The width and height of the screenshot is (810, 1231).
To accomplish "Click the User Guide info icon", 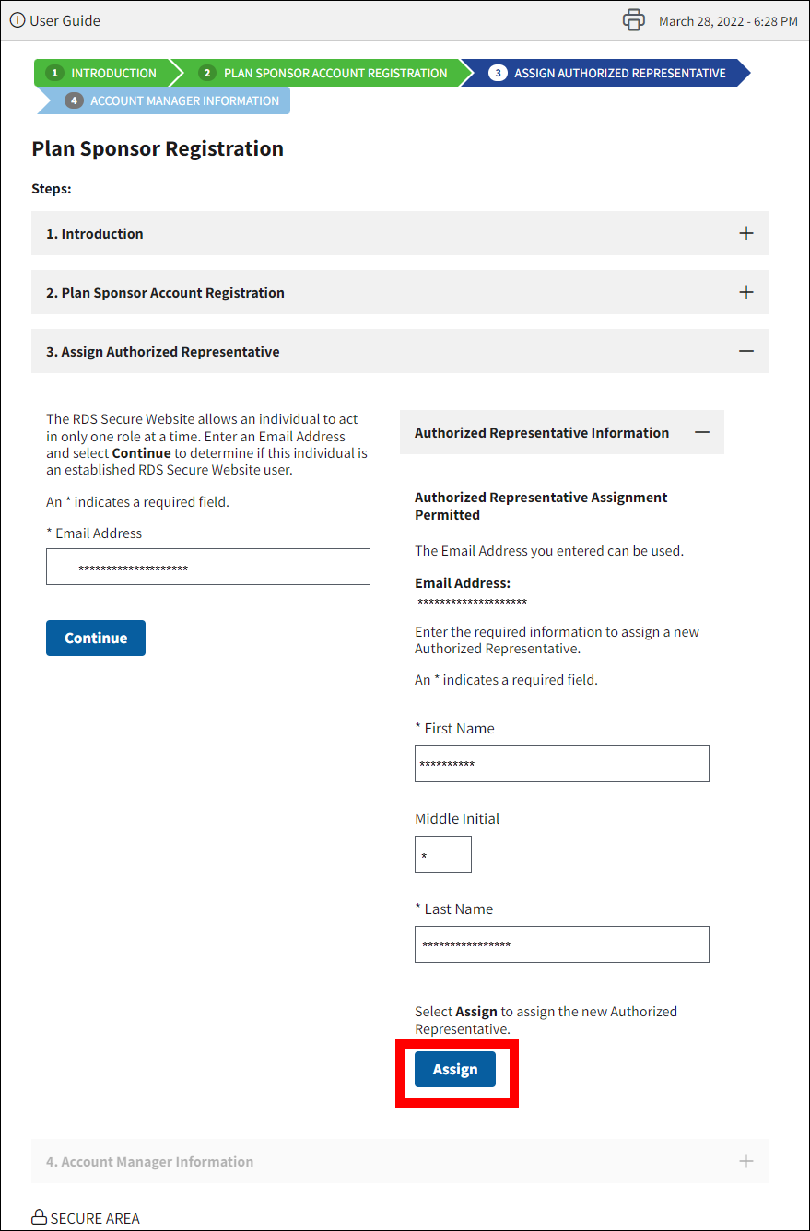I will coord(18,20).
